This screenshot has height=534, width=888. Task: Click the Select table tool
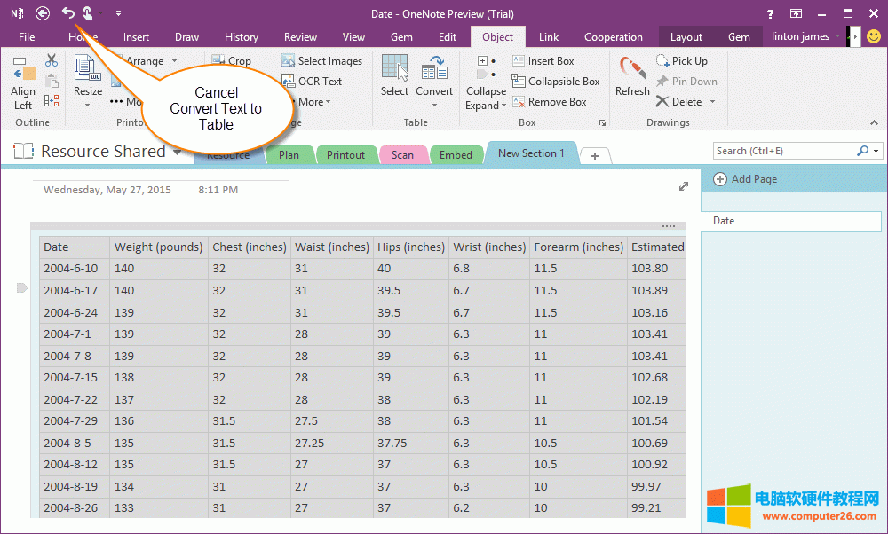pyautogui.click(x=394, y=76)
